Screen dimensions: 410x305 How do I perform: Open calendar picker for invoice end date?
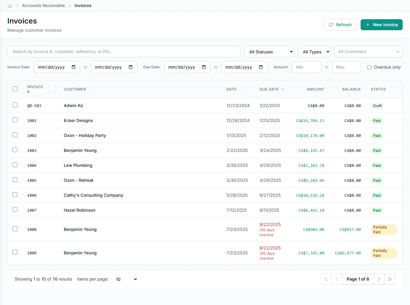coord(131,67)
